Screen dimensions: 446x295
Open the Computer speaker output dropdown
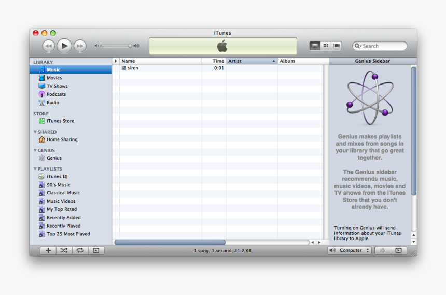(x=350, y=250)
